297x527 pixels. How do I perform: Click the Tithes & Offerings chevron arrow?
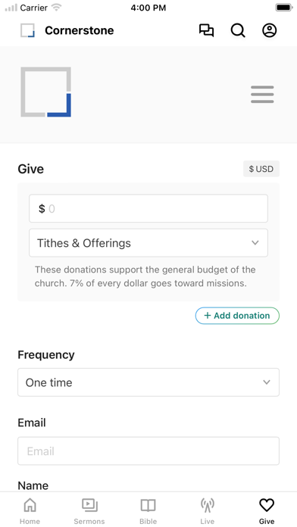tap(255, 242)
